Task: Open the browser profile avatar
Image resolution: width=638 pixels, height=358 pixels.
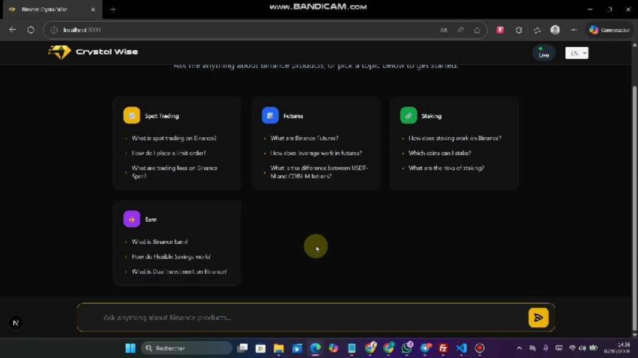Action: pos(555,30)
